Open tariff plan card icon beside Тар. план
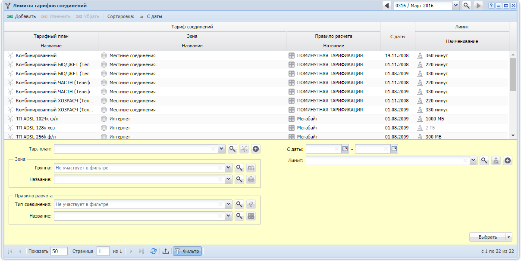The width and height of the screenshot is (521, 261). point(244,149)
